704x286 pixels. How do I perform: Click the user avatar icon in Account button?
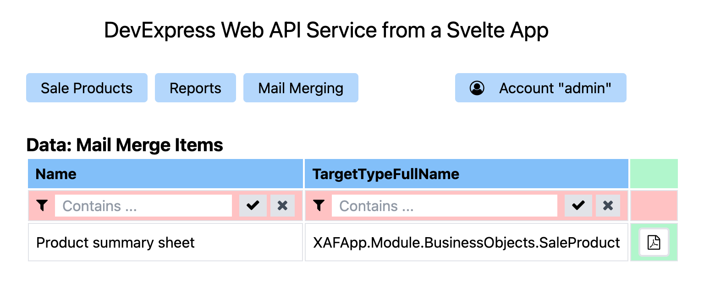click(x=477, y=88)
